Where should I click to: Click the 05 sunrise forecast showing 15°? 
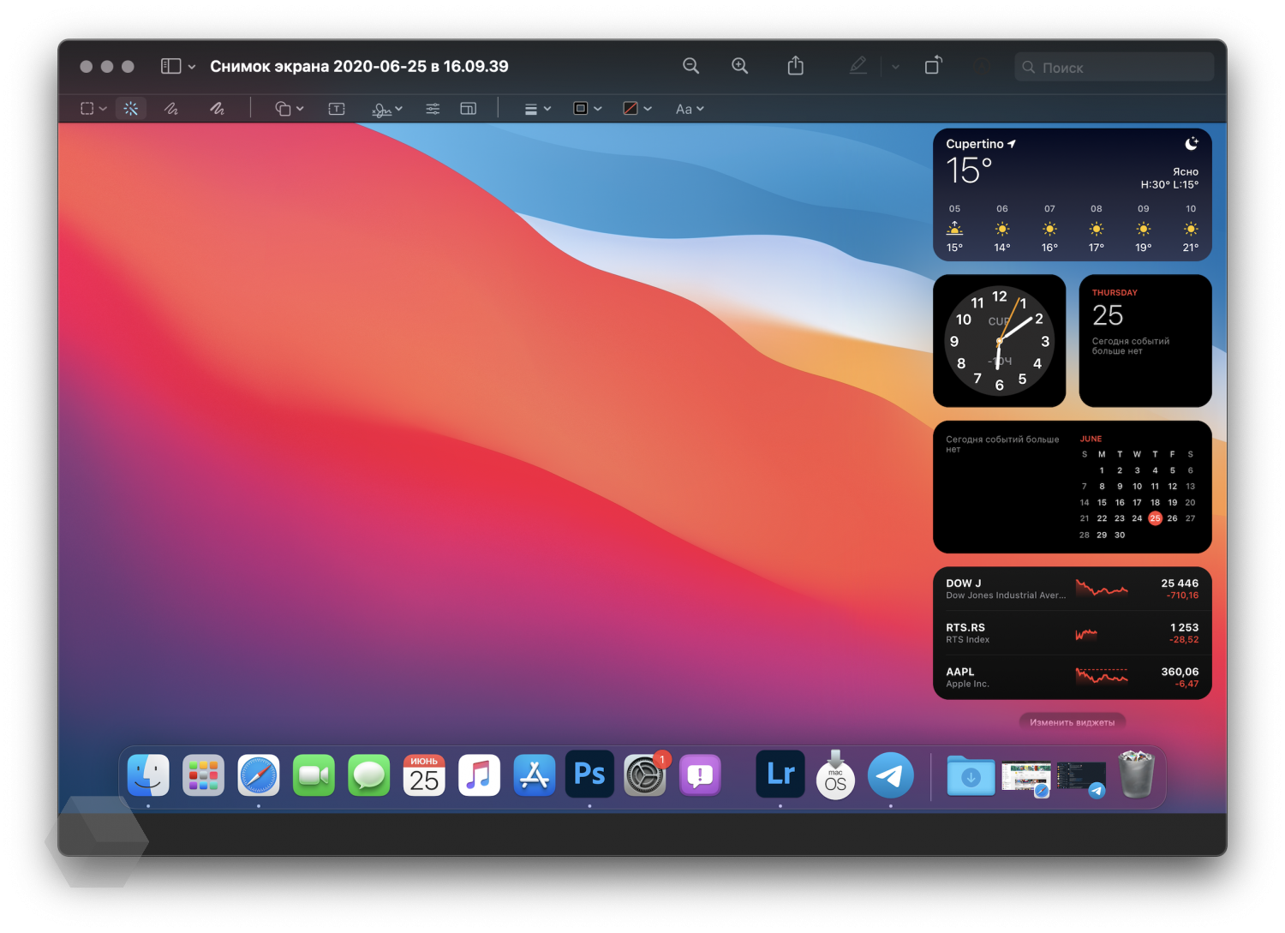tap(954, 228)
